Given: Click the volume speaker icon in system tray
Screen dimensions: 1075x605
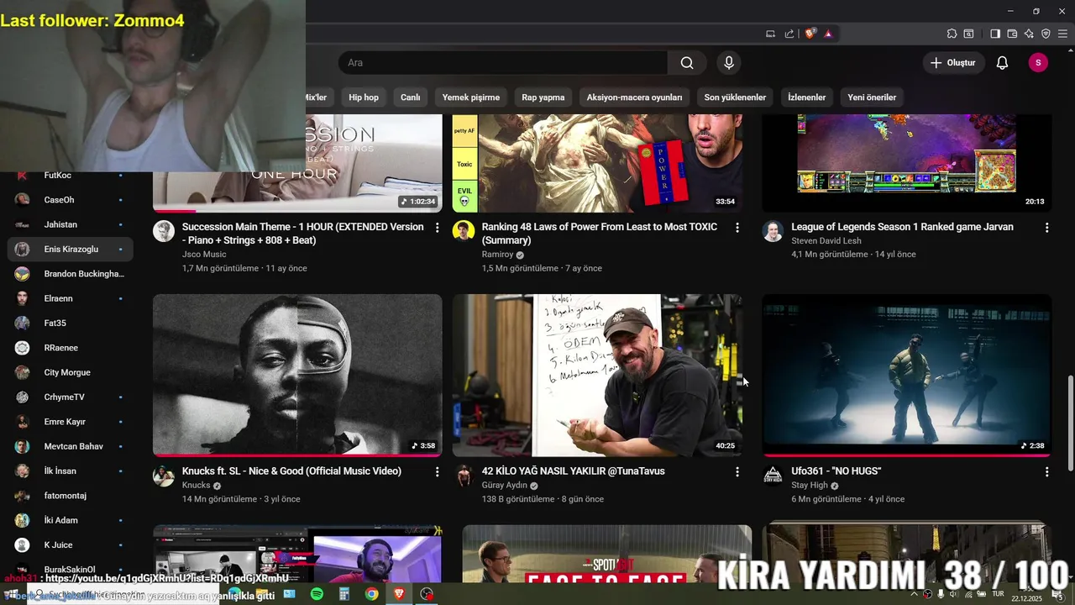Looking at the screenshot, I should click(953, 595).
